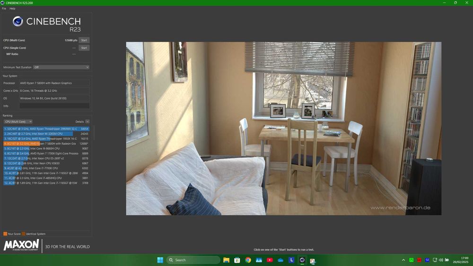
Task: Open the Help menu
Action: pos(12,9)
